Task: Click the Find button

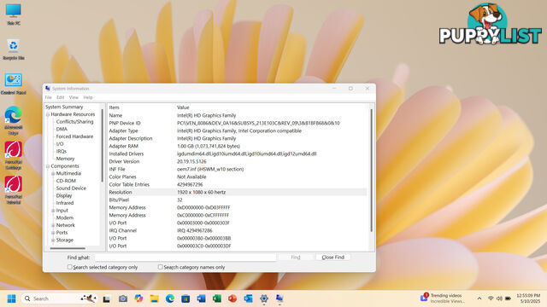Action: [296, 258]
